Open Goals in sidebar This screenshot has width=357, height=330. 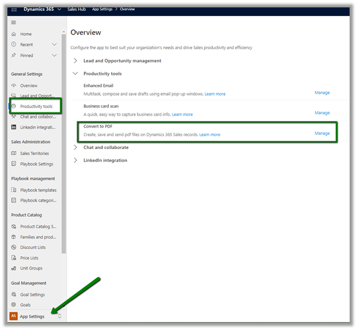pyautogui.click(x=25, y=305)
